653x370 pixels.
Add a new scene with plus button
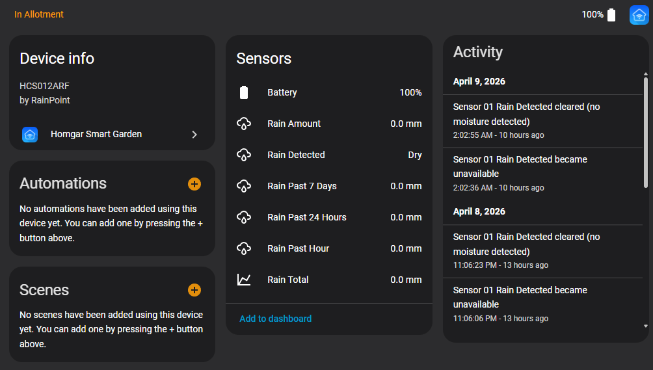tap(194, 290)
